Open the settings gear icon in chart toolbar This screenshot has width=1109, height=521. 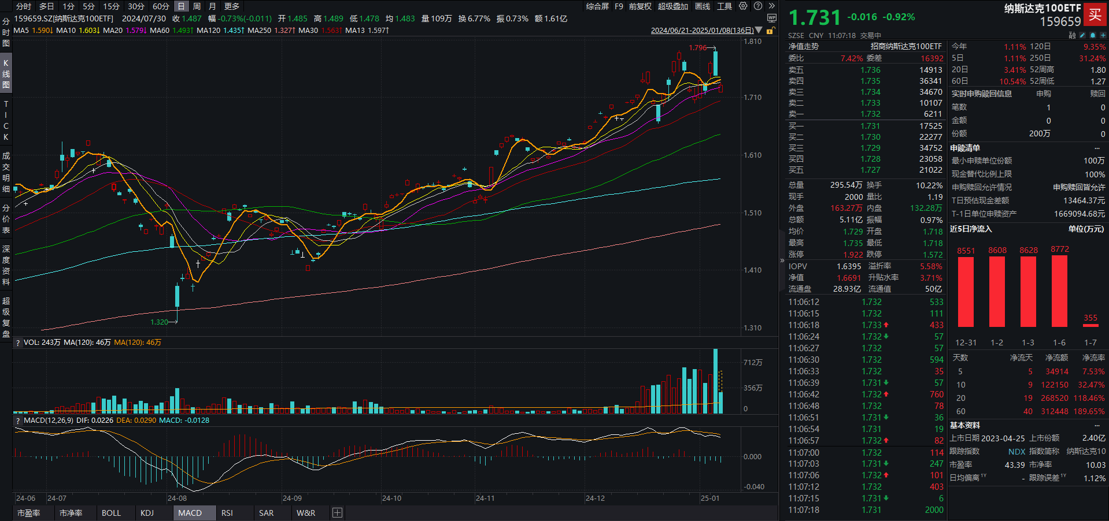click(x=743, y=6)
